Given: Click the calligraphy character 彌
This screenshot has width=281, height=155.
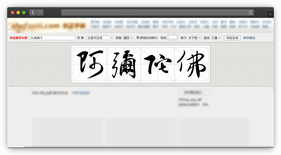Looking at the screenshot, I should click(x=124, y=64).
